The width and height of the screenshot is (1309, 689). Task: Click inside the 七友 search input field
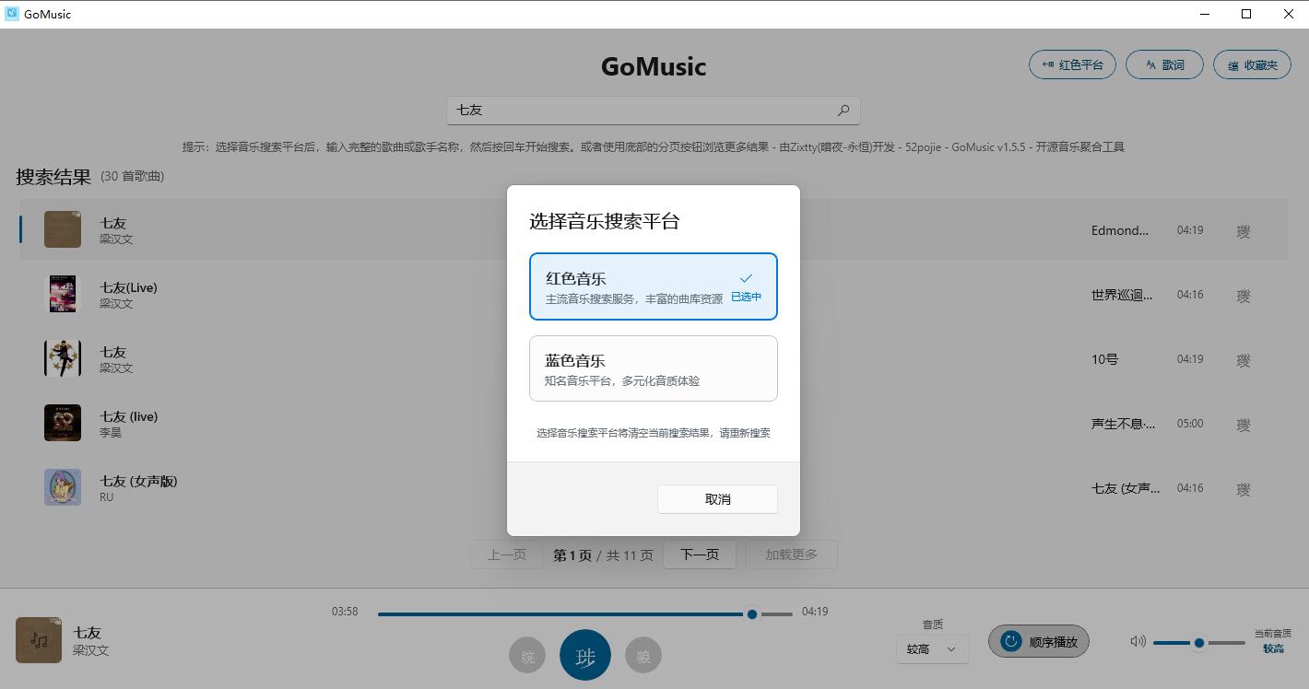[645, 110]
